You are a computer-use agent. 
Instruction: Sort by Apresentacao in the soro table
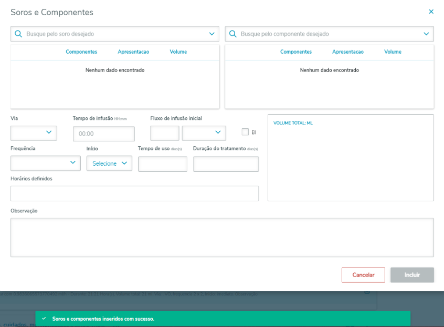[133, 52]
